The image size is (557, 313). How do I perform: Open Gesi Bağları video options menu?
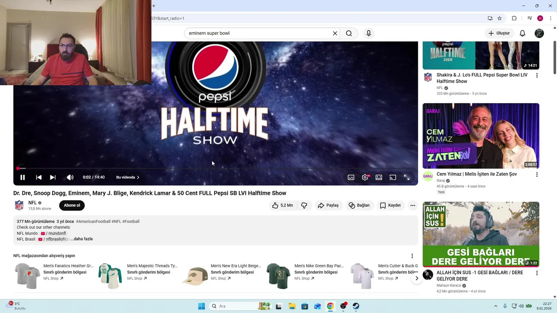pos(537,273)
